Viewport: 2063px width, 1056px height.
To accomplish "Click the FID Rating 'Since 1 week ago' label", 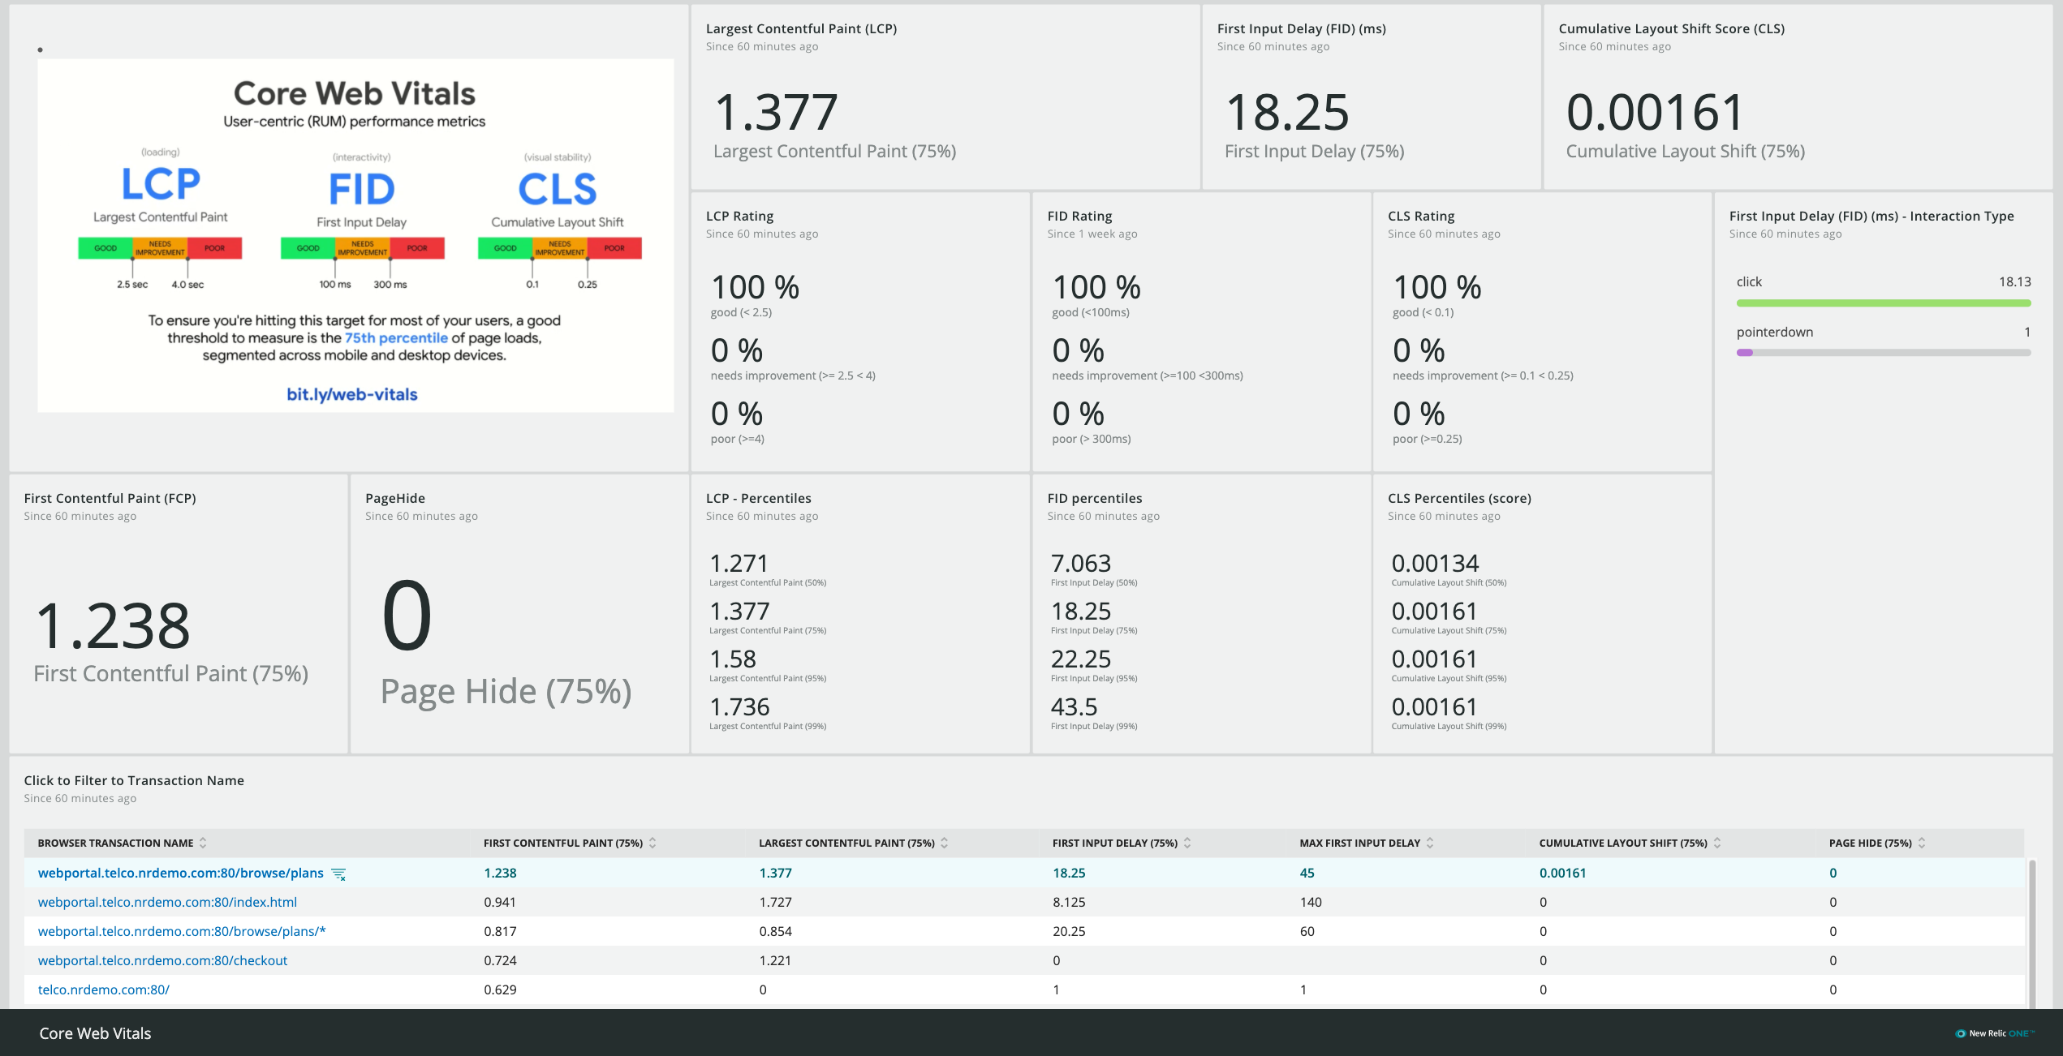I will pos(1092,234).
